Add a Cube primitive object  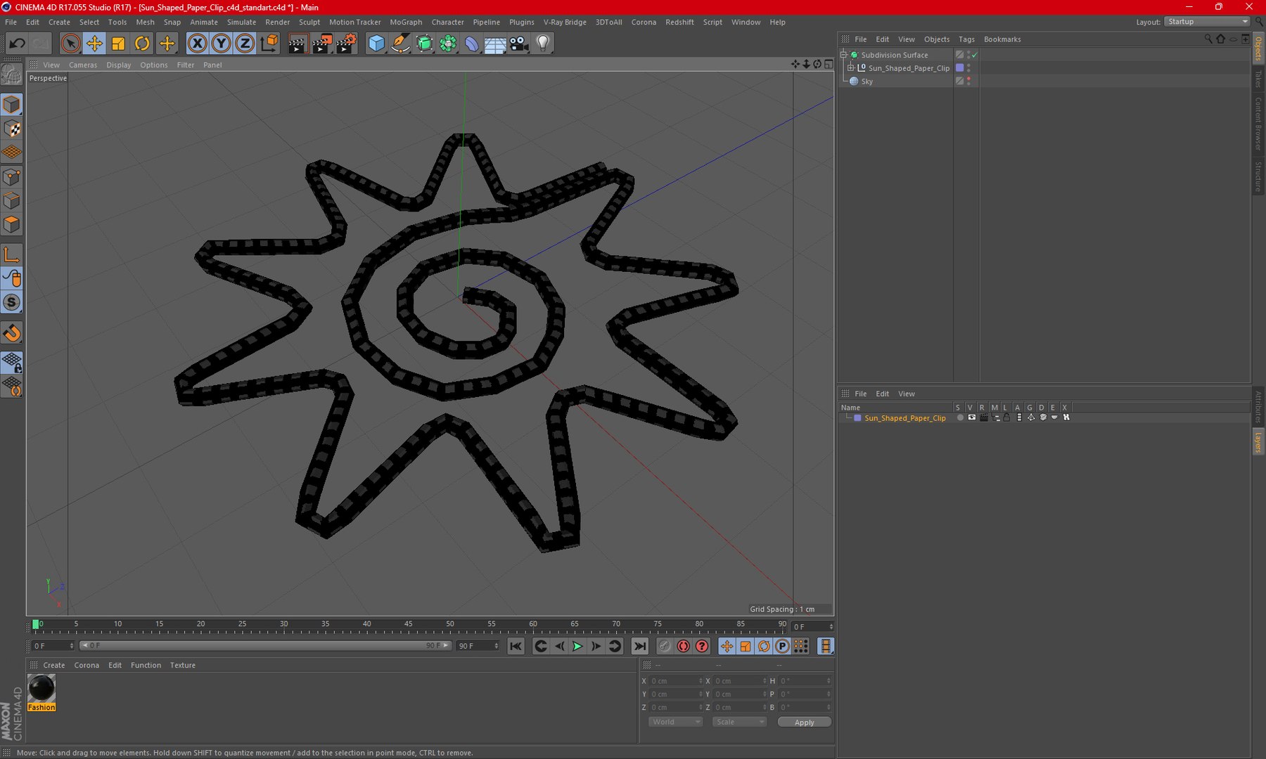click(x=376, y=44)
